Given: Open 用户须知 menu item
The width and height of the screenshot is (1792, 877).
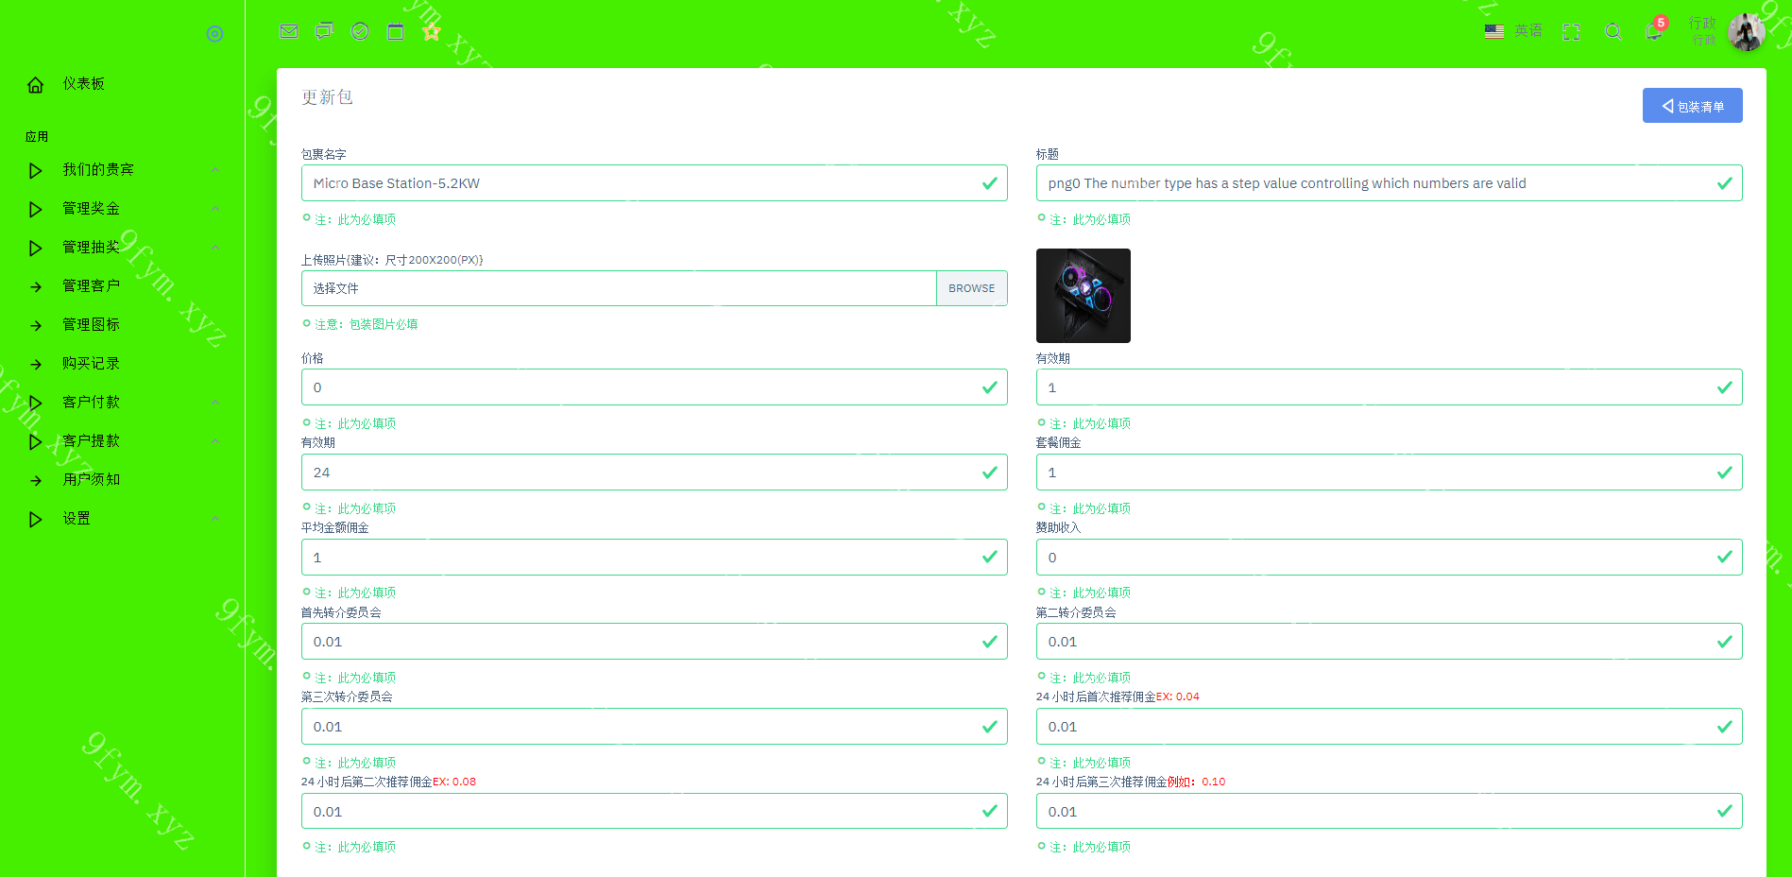Looking at the screenshot, I should (x=92, y=479).
